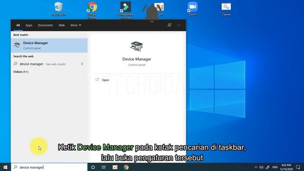
Task: Click the Windows Start button
Action: click(5, 167)
